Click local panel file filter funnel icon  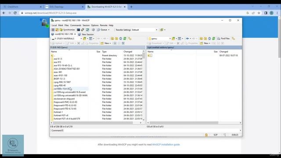pos(123,43)
